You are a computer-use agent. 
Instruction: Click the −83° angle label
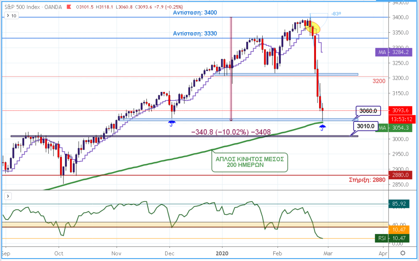336,13
